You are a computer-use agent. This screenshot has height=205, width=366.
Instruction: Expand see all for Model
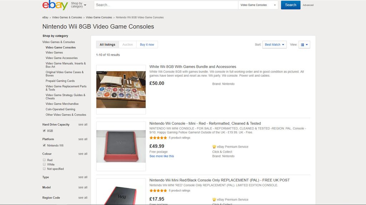83,188
